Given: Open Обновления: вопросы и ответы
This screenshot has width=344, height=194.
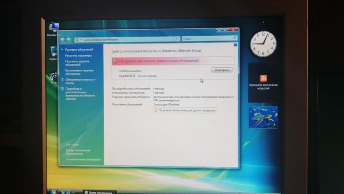Looking at the screenshot, I should pyautogui.click(x=80, y=81).
